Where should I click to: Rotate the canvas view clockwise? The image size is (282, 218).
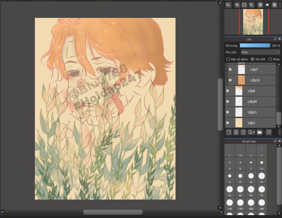275,5
